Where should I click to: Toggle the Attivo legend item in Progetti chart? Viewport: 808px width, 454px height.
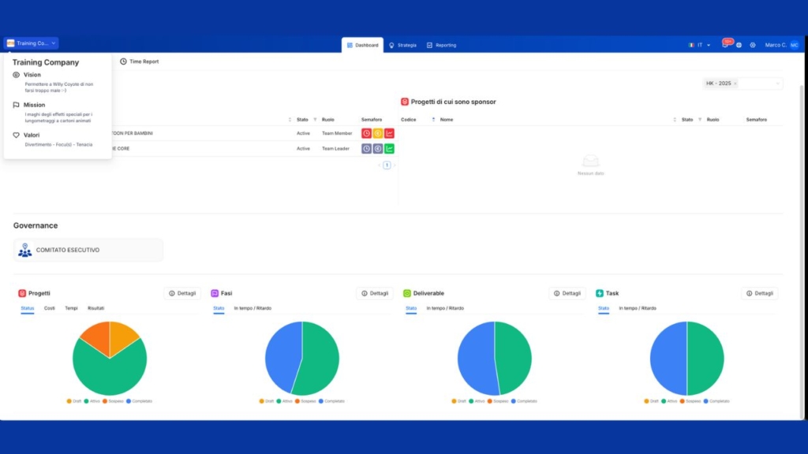point(92,401)
